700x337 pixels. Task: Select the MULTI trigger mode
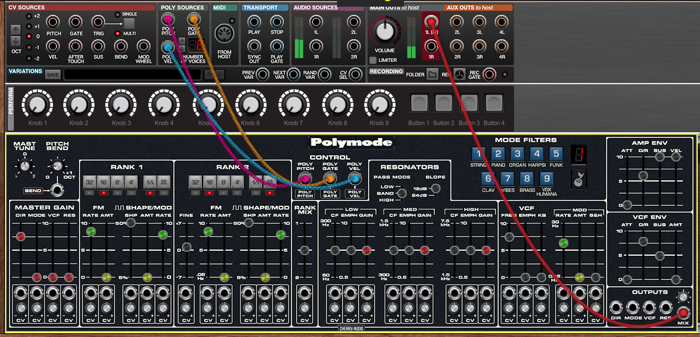(117, 34)
